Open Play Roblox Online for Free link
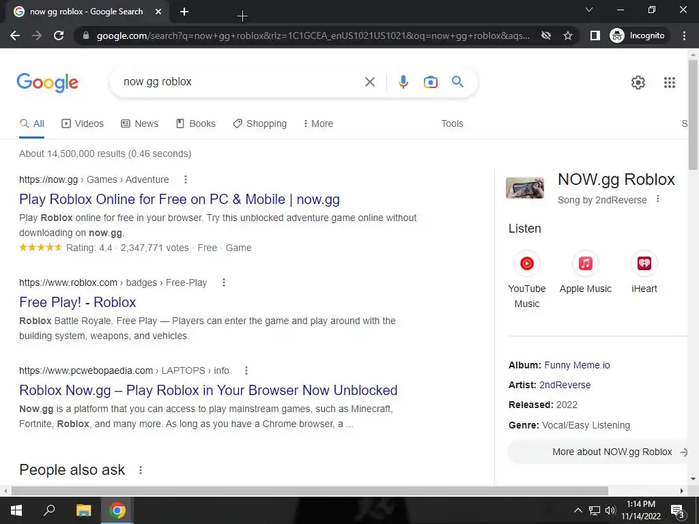This screenshot has width=699, height=524. click(180, 199)
